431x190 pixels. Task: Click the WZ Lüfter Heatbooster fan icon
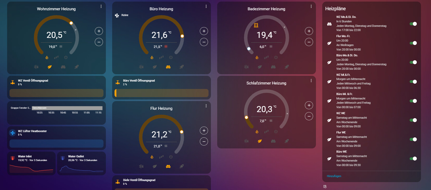pyautogui.click(x=13, y=133)
